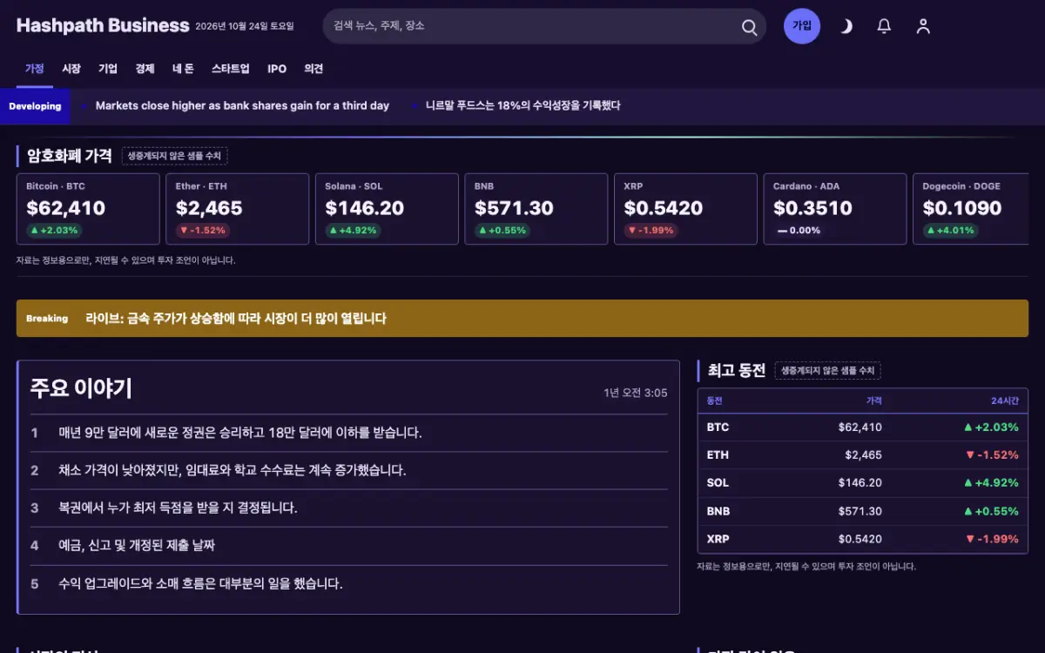Open the 기업 tab
1045x653 pixels.
(108, 69)
